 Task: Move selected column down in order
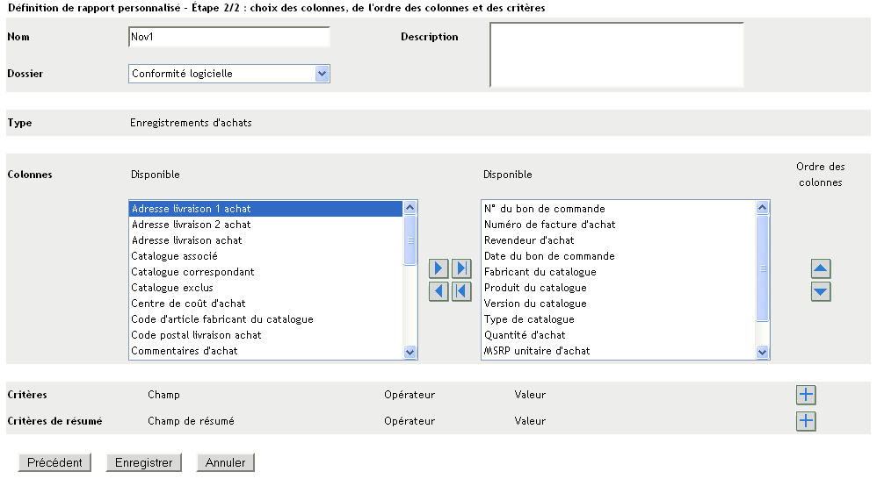[x=821, y=292]
